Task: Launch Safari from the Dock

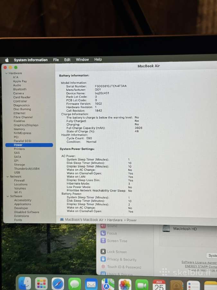Action: [58, 284]
